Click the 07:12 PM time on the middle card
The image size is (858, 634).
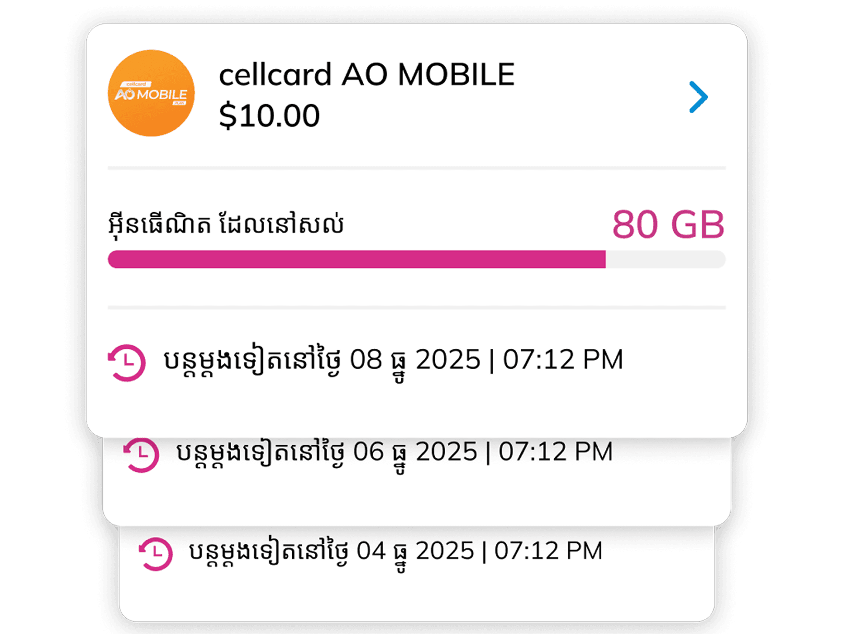[x=555, y=452]
